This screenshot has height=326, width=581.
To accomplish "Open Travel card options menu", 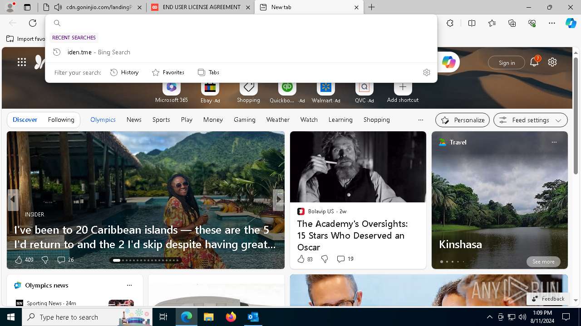I will tap(554, 142).
